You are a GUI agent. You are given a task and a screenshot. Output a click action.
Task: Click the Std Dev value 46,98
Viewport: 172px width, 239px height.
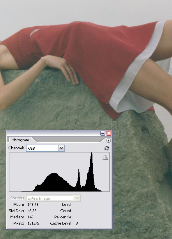tap(32, 211)
